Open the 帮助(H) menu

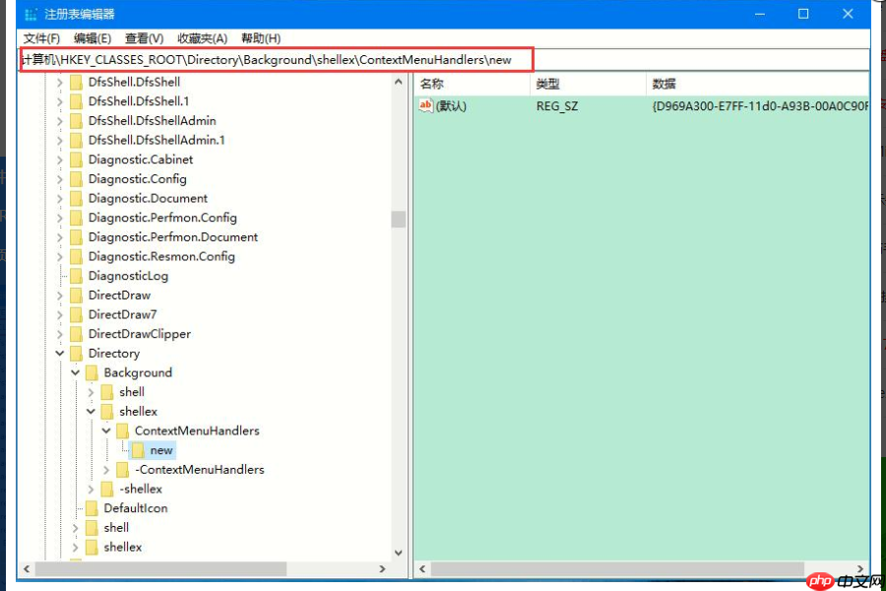pos(261,38)
